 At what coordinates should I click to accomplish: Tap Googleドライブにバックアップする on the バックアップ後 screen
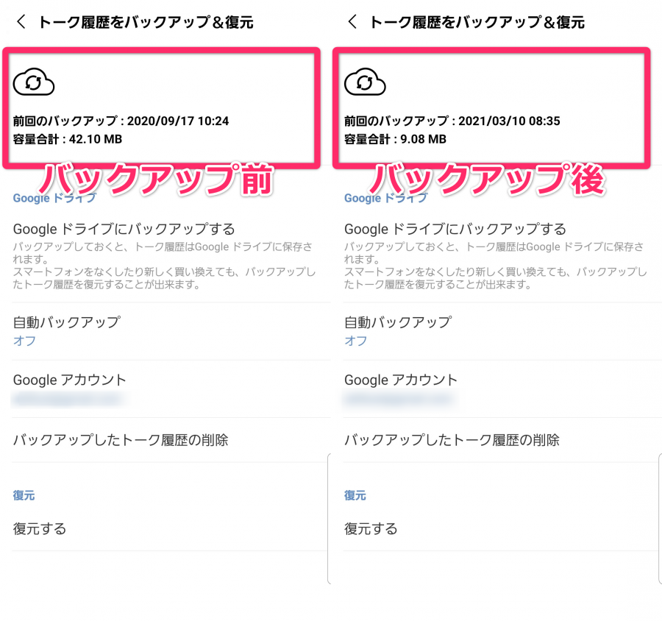coord(455,229)
